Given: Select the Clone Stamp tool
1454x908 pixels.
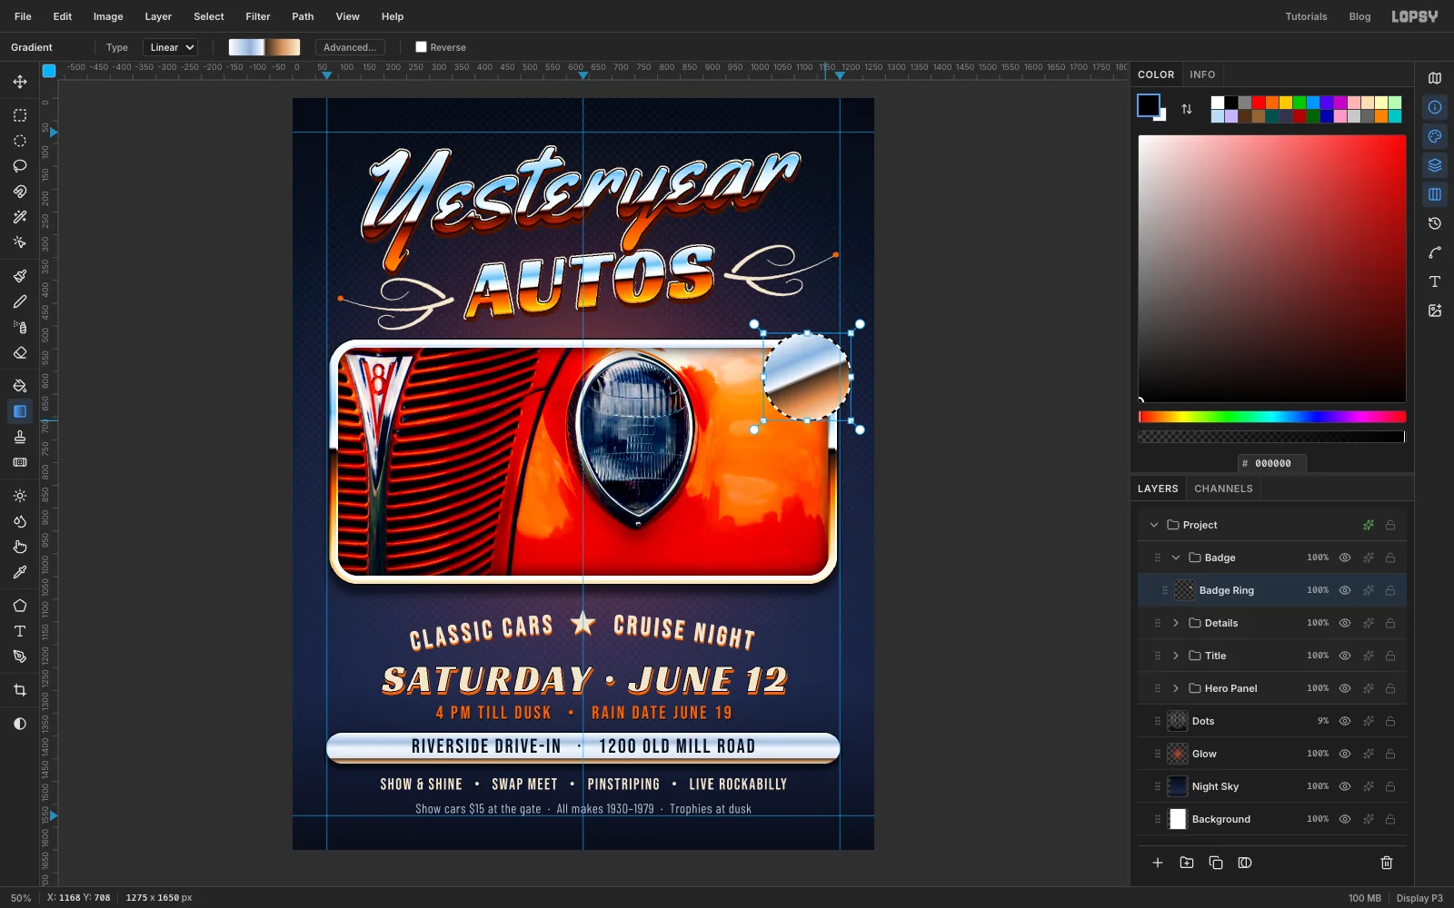Looking at the screenshot, I should [x=20, y=437].
